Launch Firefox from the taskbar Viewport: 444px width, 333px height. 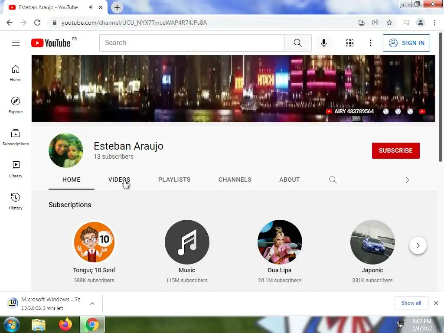[x=65, y=324]
